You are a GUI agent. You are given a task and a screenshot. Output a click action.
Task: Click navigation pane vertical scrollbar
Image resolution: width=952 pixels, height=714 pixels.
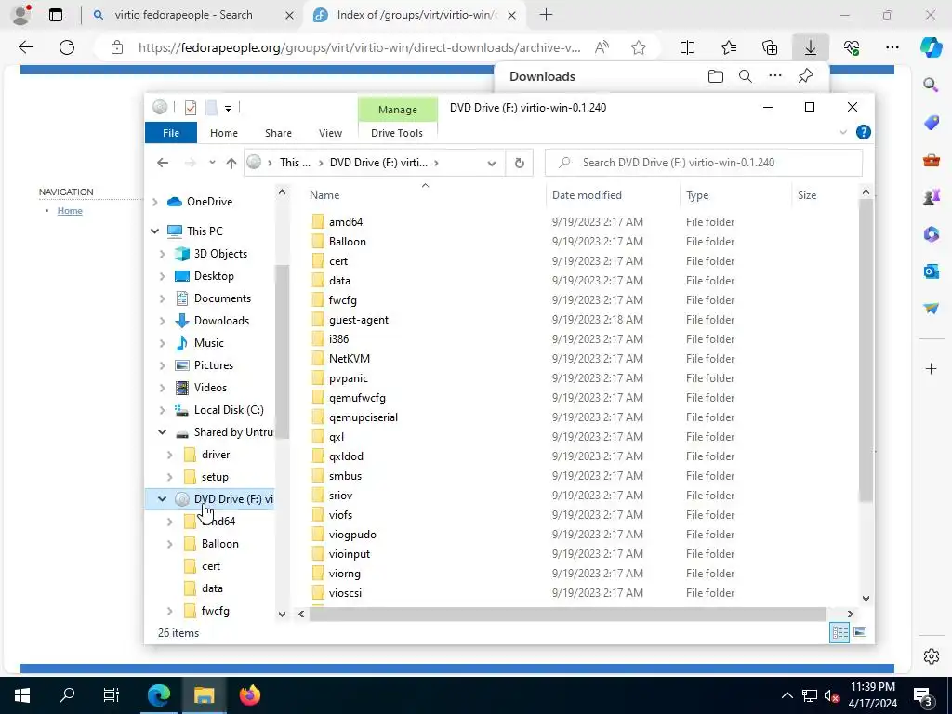coord(282,352)
